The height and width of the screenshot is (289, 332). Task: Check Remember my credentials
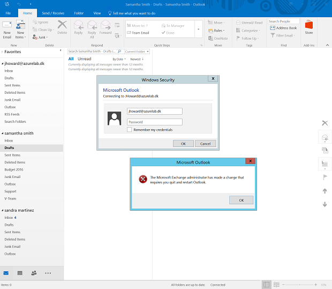pos(130,130)
